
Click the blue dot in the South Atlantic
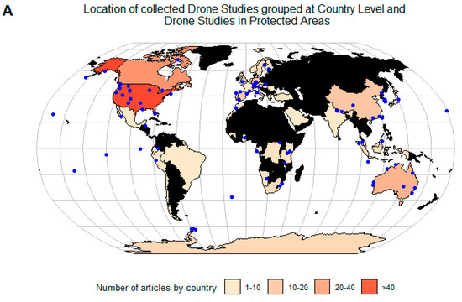click(x=232, y=197)
